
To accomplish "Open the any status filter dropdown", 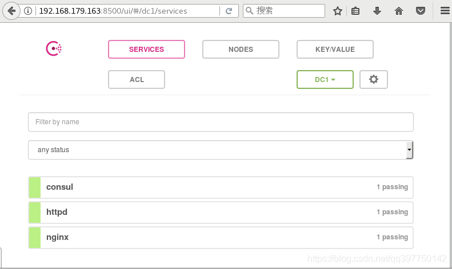I will coord(221,150).
